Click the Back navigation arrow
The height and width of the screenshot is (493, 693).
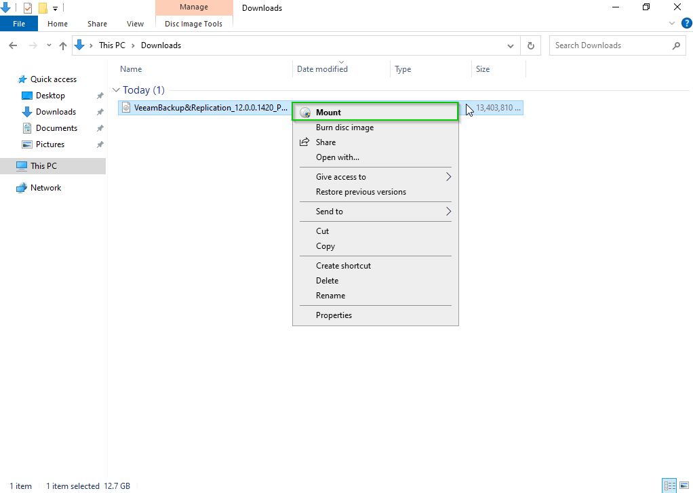[x=13, y=45]
